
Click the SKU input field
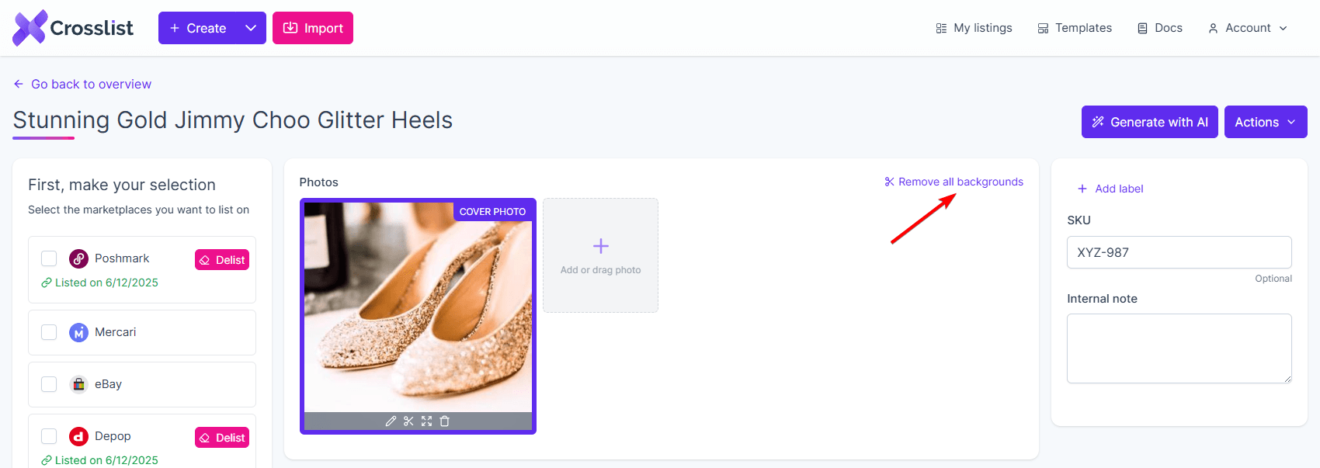tap(1179, 252)
